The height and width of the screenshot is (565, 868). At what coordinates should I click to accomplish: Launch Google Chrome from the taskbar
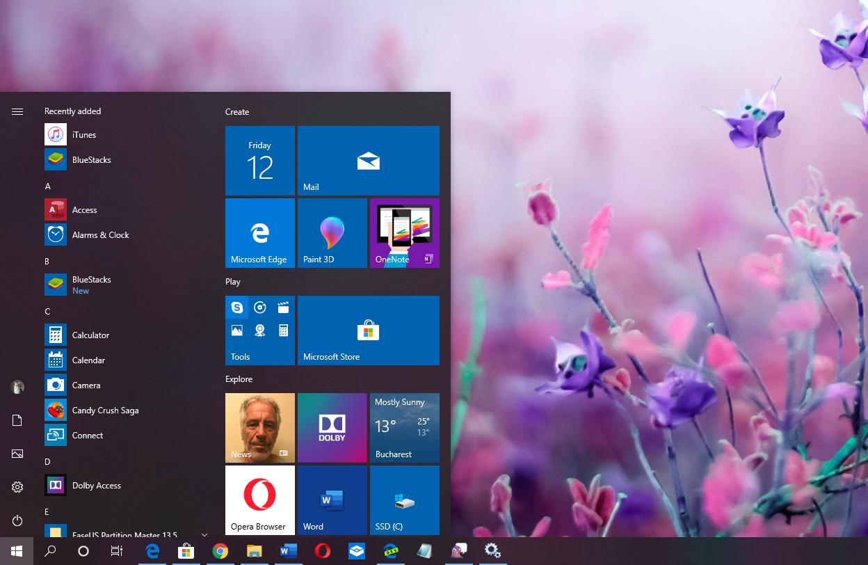(220, 551)
